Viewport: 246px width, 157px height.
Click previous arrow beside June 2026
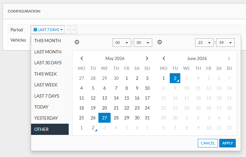click(x=164, y=58)
